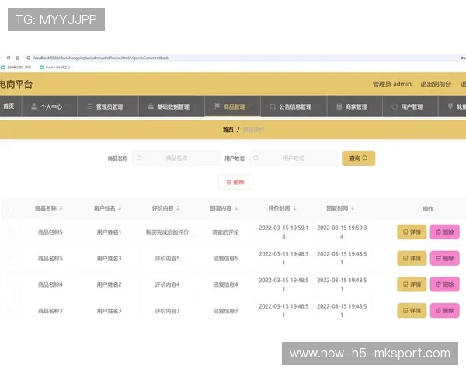Viewport: 466px width, 373px height.
Task: Open the Day02 bookmark in the bookmarks bar
Action: 57,68
